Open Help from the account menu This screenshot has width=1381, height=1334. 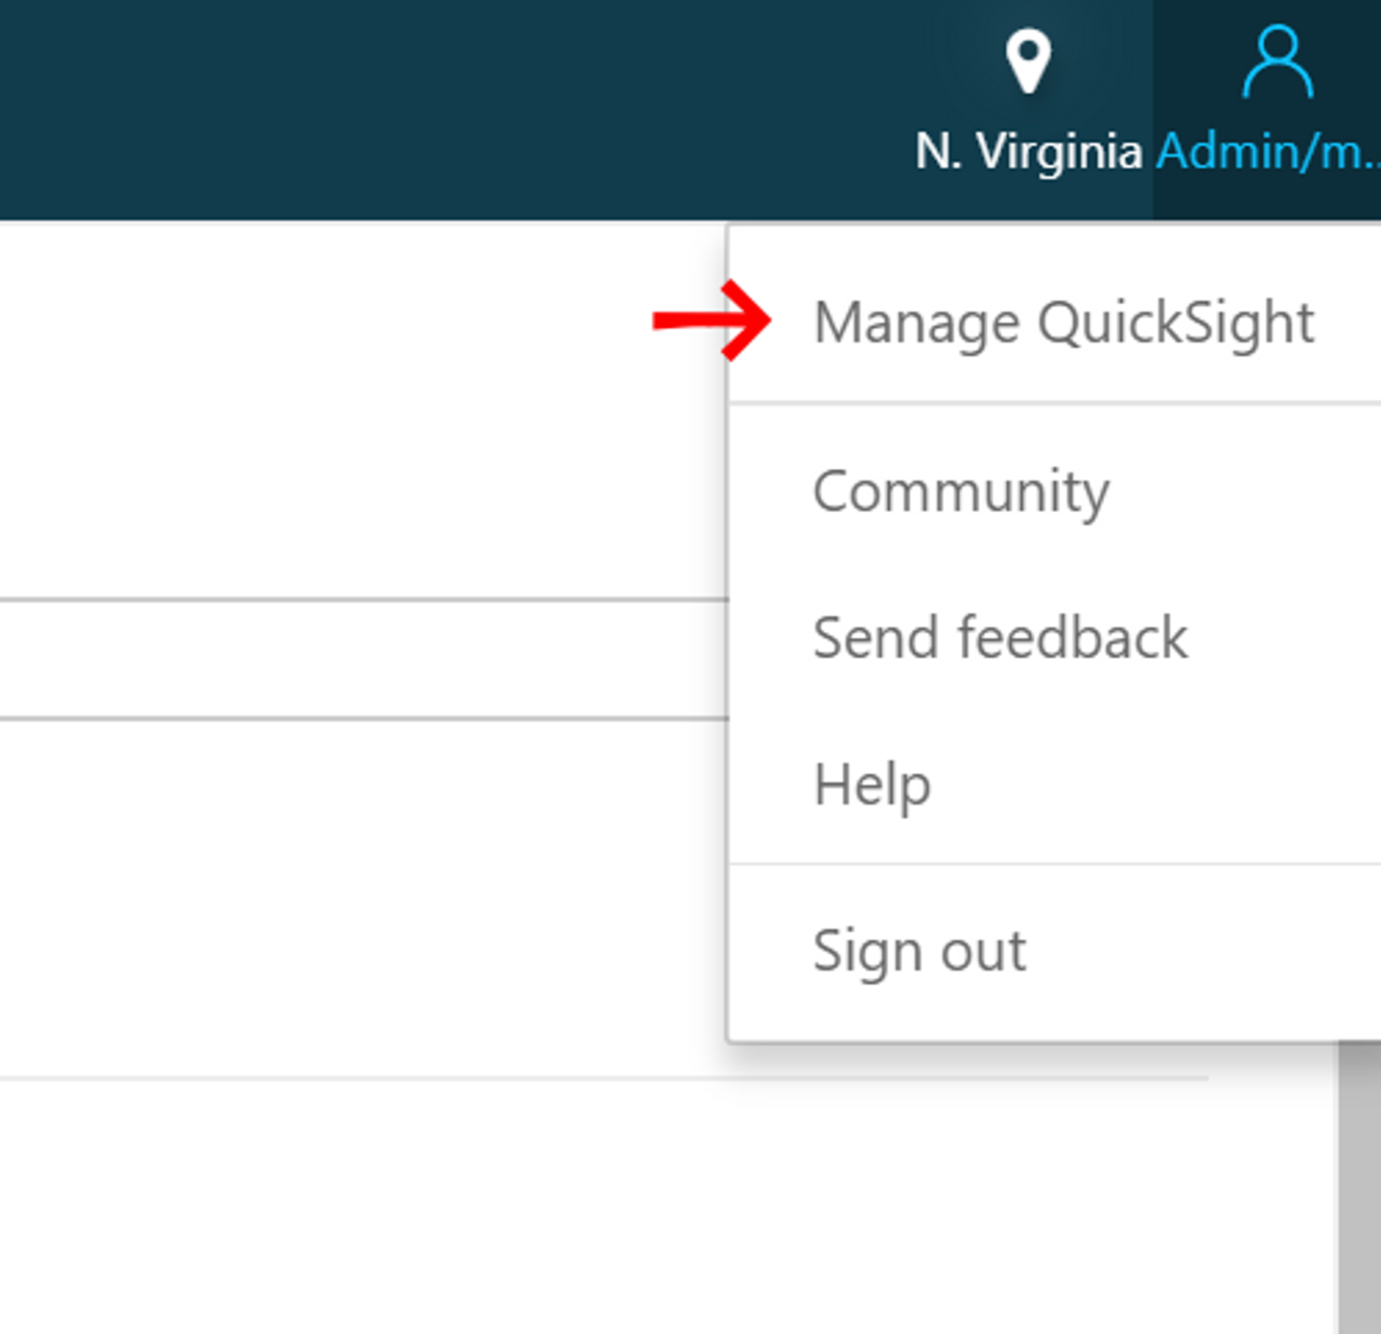[x=872, y=785]
